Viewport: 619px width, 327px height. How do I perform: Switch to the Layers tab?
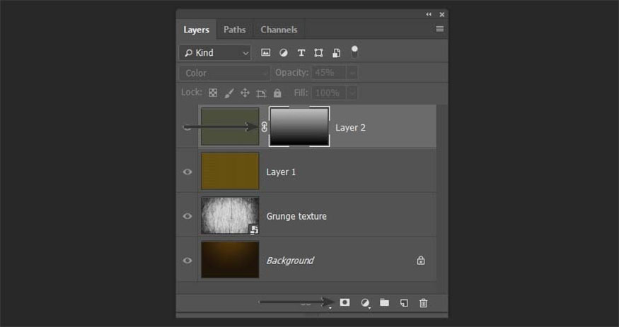(196, 30)
